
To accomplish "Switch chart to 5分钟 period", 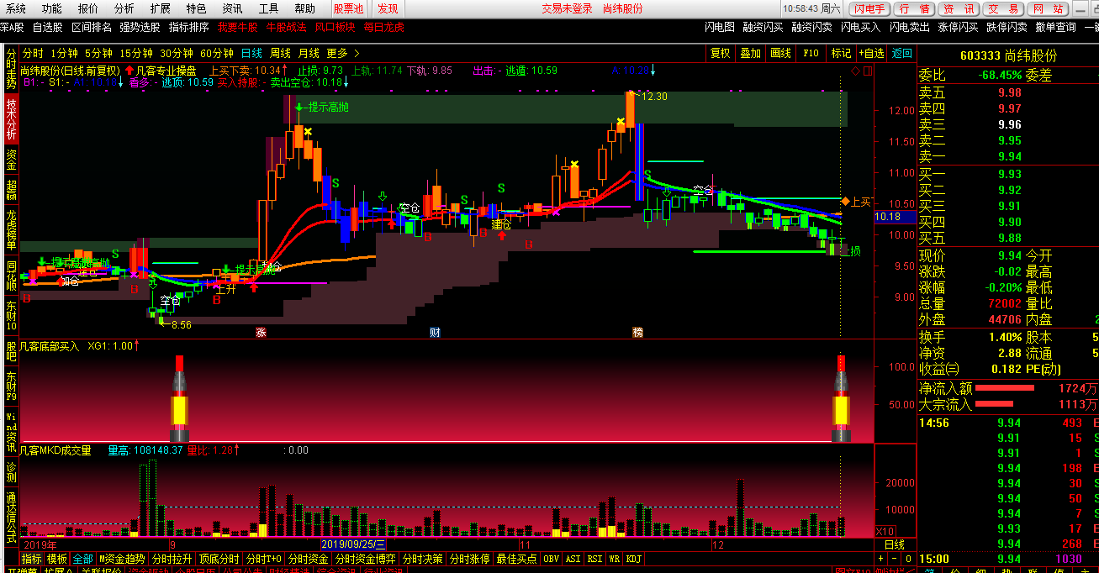I will tap(99, 53).
